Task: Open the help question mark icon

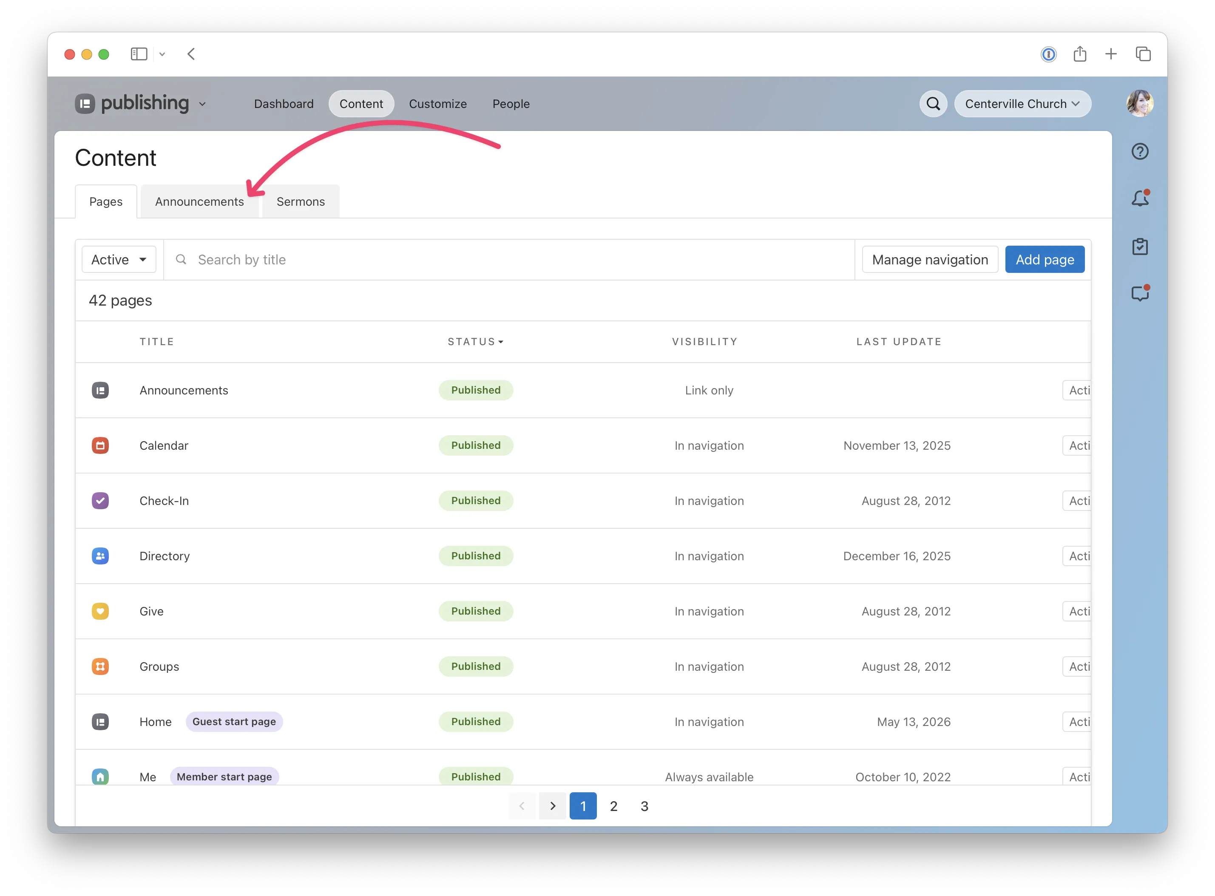Action: click(1140, 151)
